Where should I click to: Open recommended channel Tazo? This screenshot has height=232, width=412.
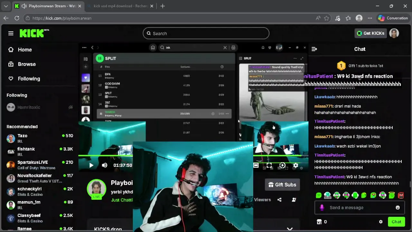[39, 138]
